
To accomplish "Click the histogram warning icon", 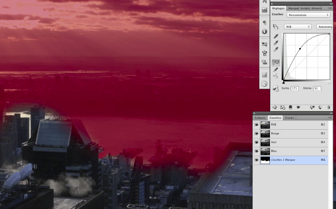I will pyautogui.click(x=276, y=88).
